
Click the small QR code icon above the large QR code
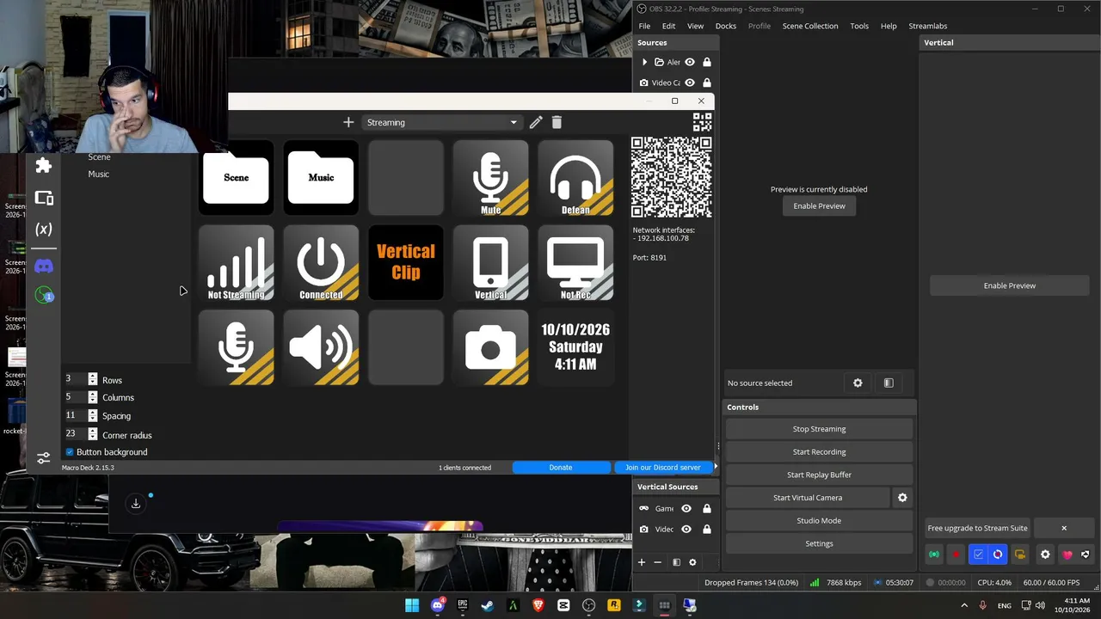702,122
